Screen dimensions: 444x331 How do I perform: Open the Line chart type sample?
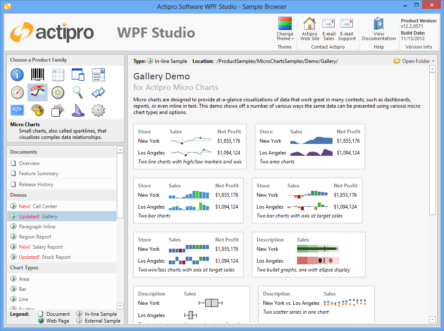[x=62, y=299]
